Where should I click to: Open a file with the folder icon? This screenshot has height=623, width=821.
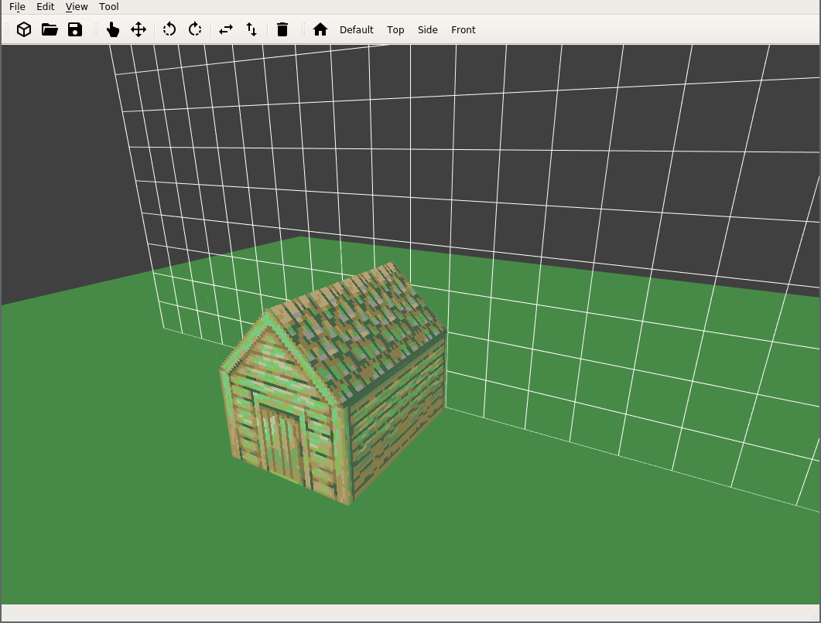[50, 29]
